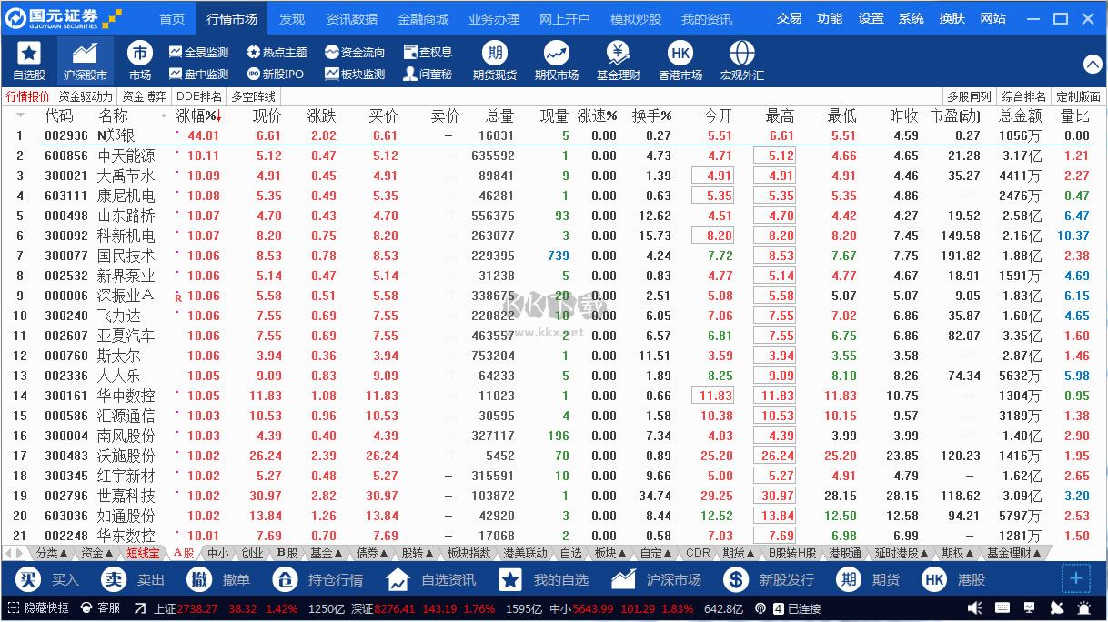The width and height of the screenshot is (1108, 622).
Task: Open 期权市场 icon
Action: tap(556, 53)
